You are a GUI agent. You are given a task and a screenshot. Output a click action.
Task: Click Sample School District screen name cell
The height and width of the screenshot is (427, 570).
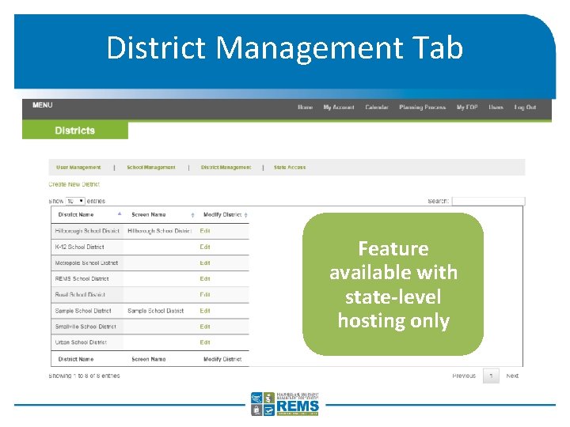point(156,311)
